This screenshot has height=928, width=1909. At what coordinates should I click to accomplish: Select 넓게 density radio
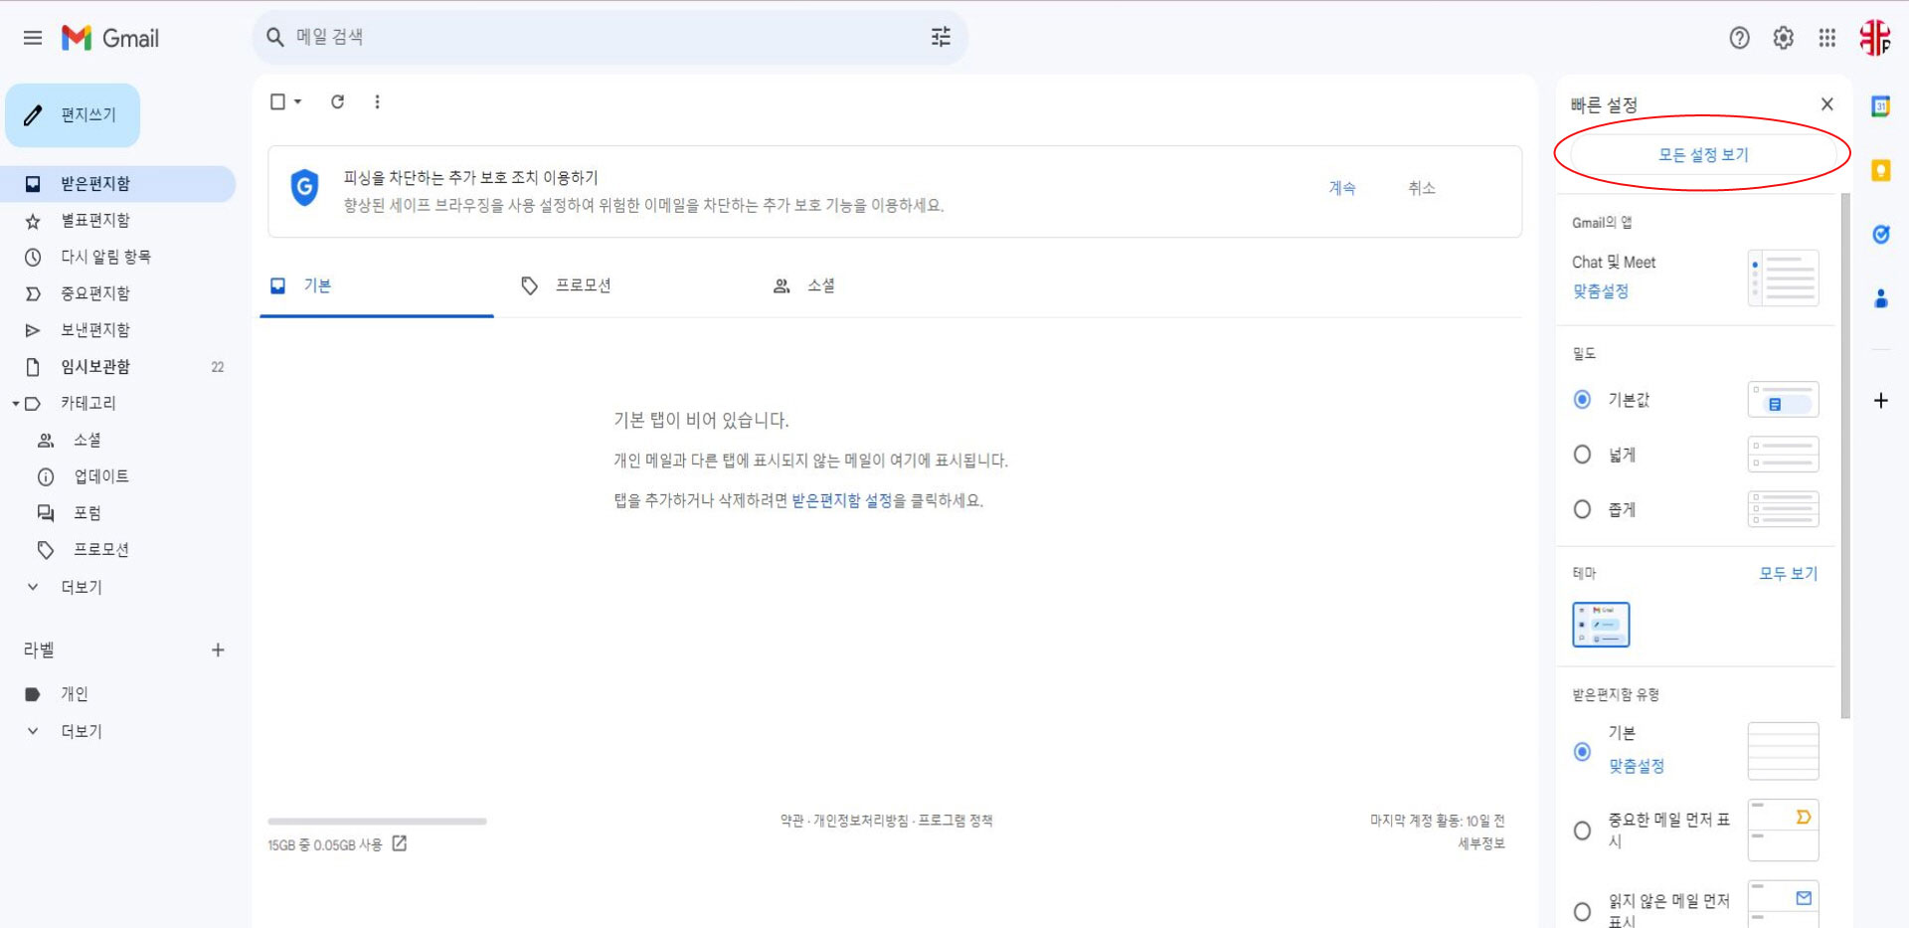[x=1582, y=455]
